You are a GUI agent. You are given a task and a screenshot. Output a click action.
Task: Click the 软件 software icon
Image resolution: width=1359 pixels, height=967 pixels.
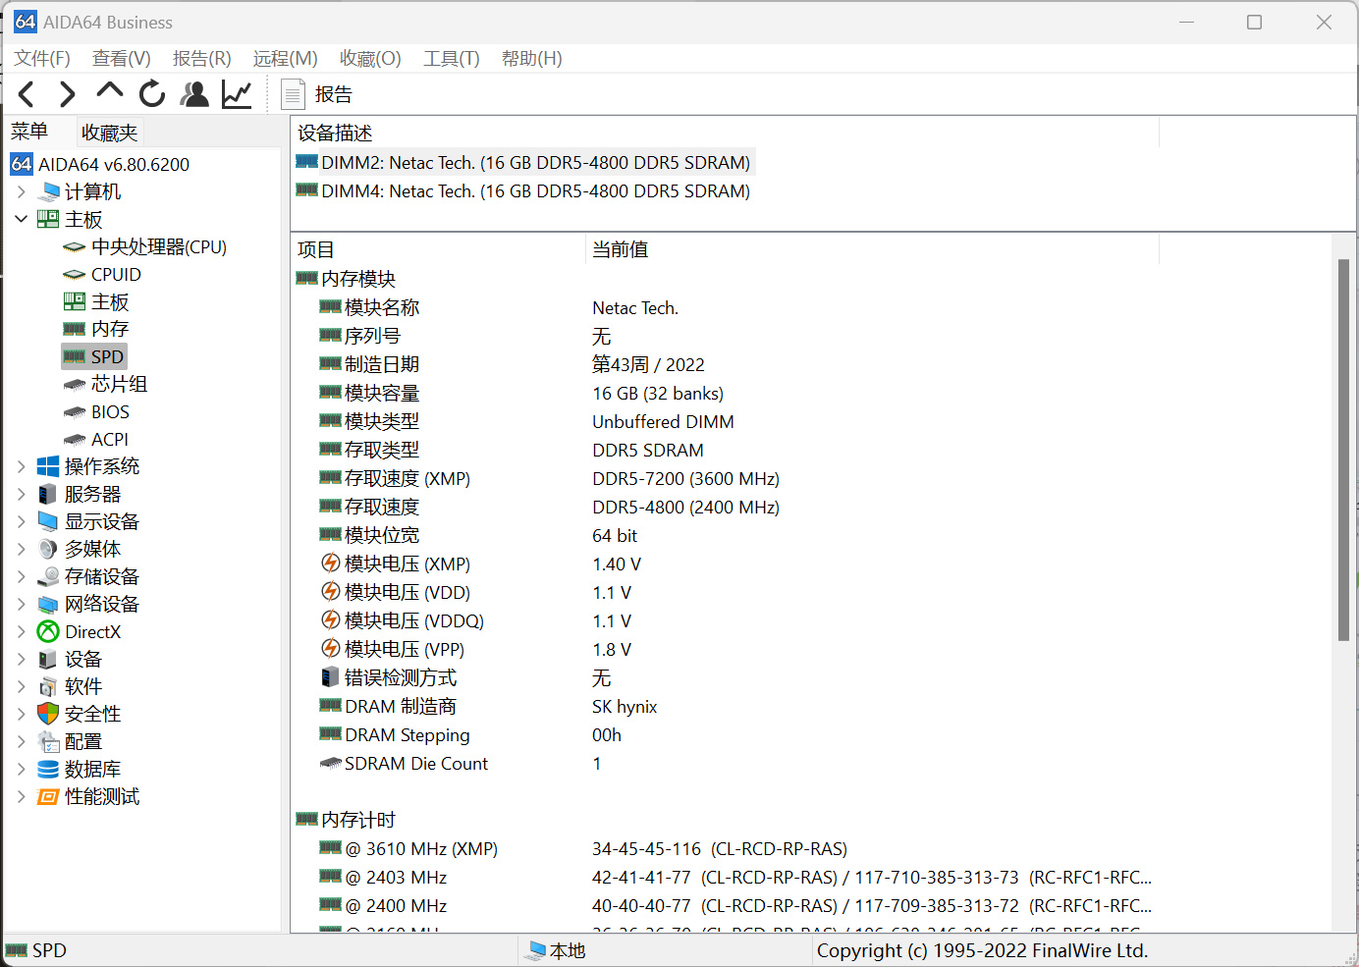pyautogui.click(x=48, y=686)
